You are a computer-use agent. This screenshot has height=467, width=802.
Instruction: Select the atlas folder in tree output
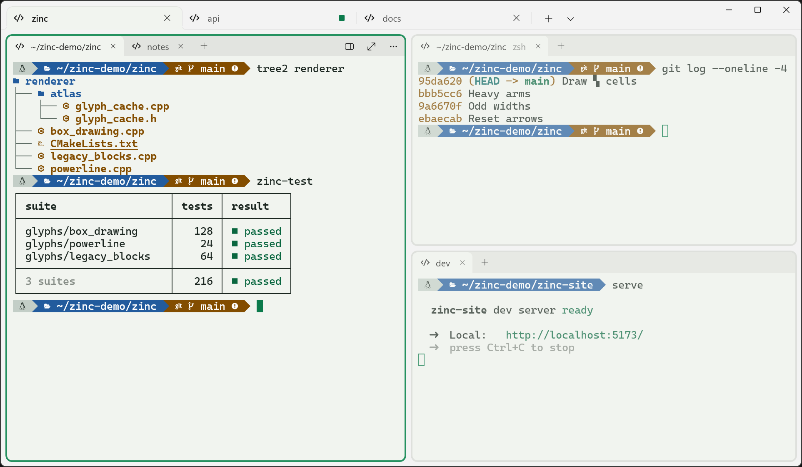(x=66, y=94)
